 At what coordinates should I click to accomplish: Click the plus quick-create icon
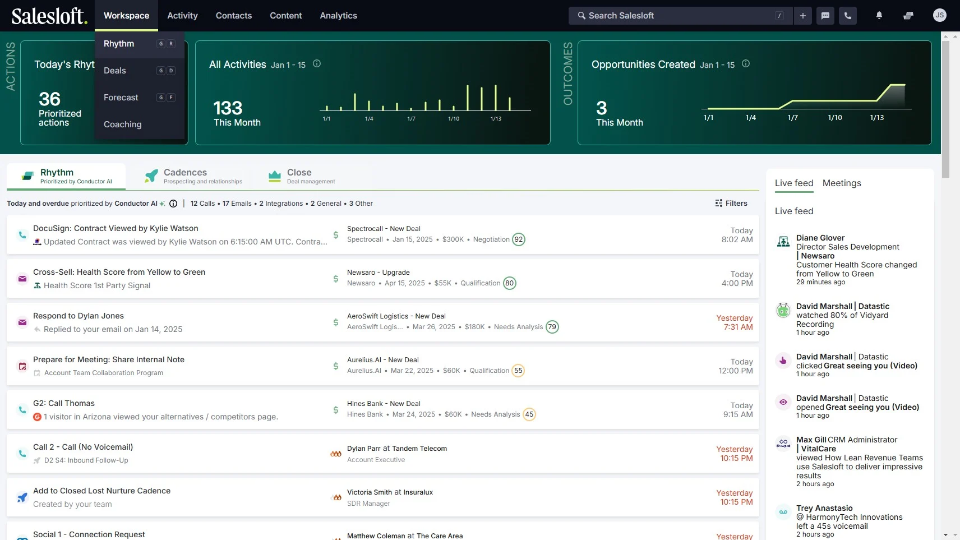click(x=802, y=16)
